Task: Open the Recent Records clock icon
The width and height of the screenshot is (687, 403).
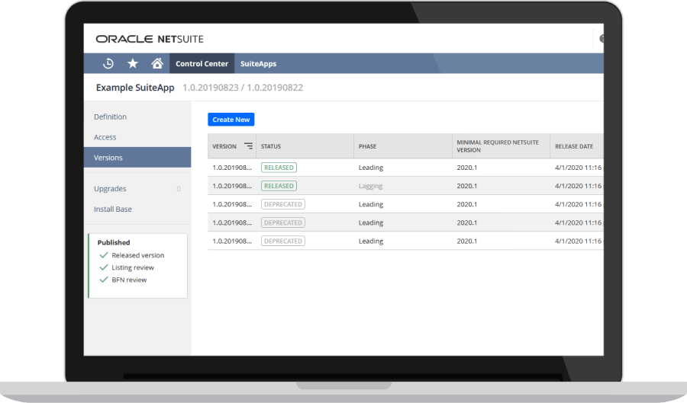Action: tap(108, 64)
